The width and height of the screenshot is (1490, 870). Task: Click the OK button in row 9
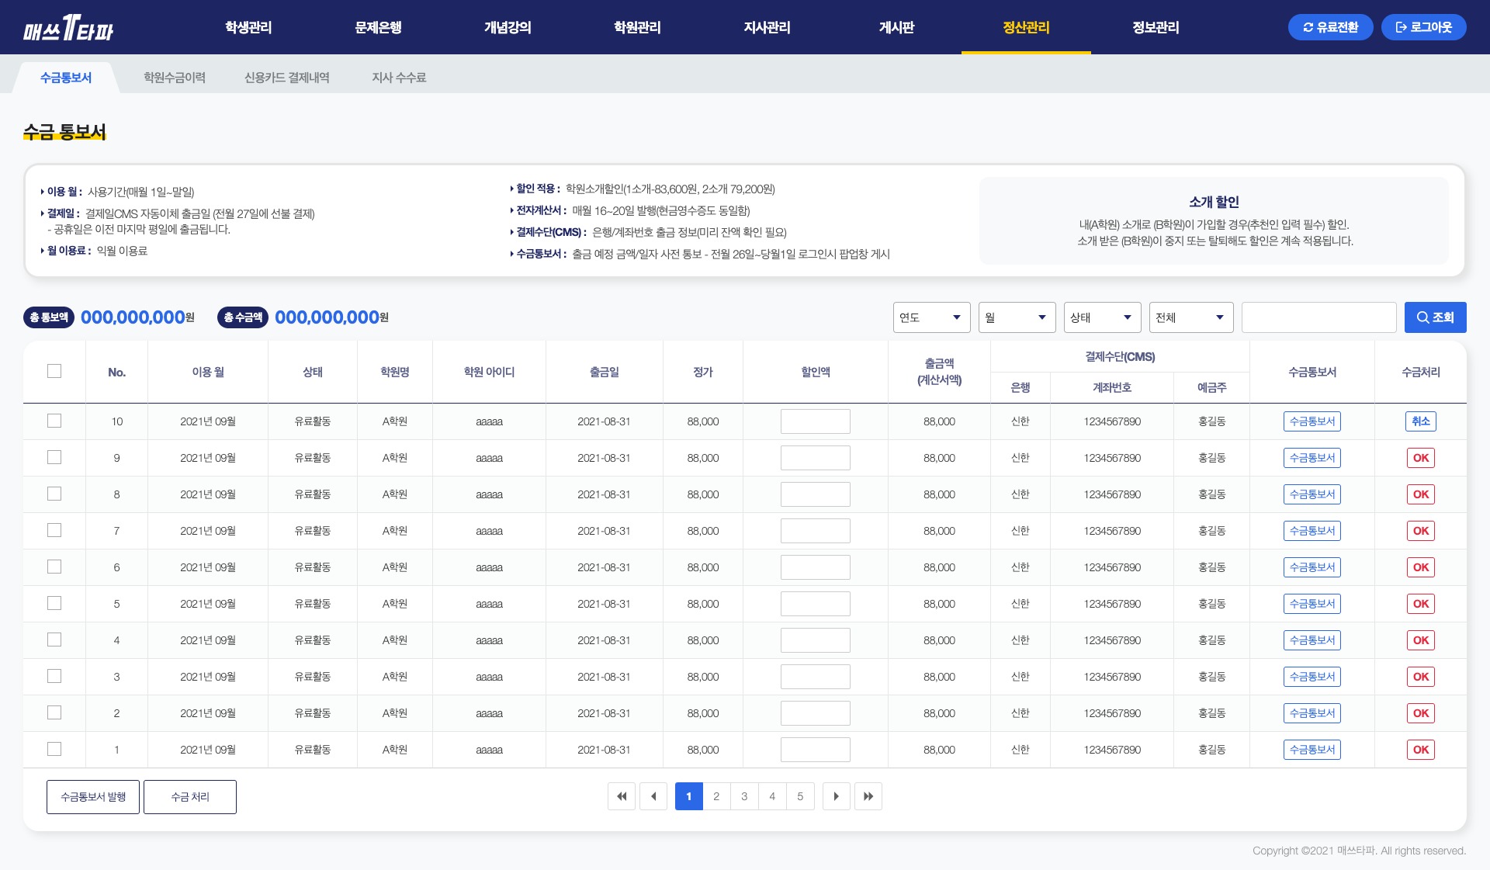[1421, 458]
